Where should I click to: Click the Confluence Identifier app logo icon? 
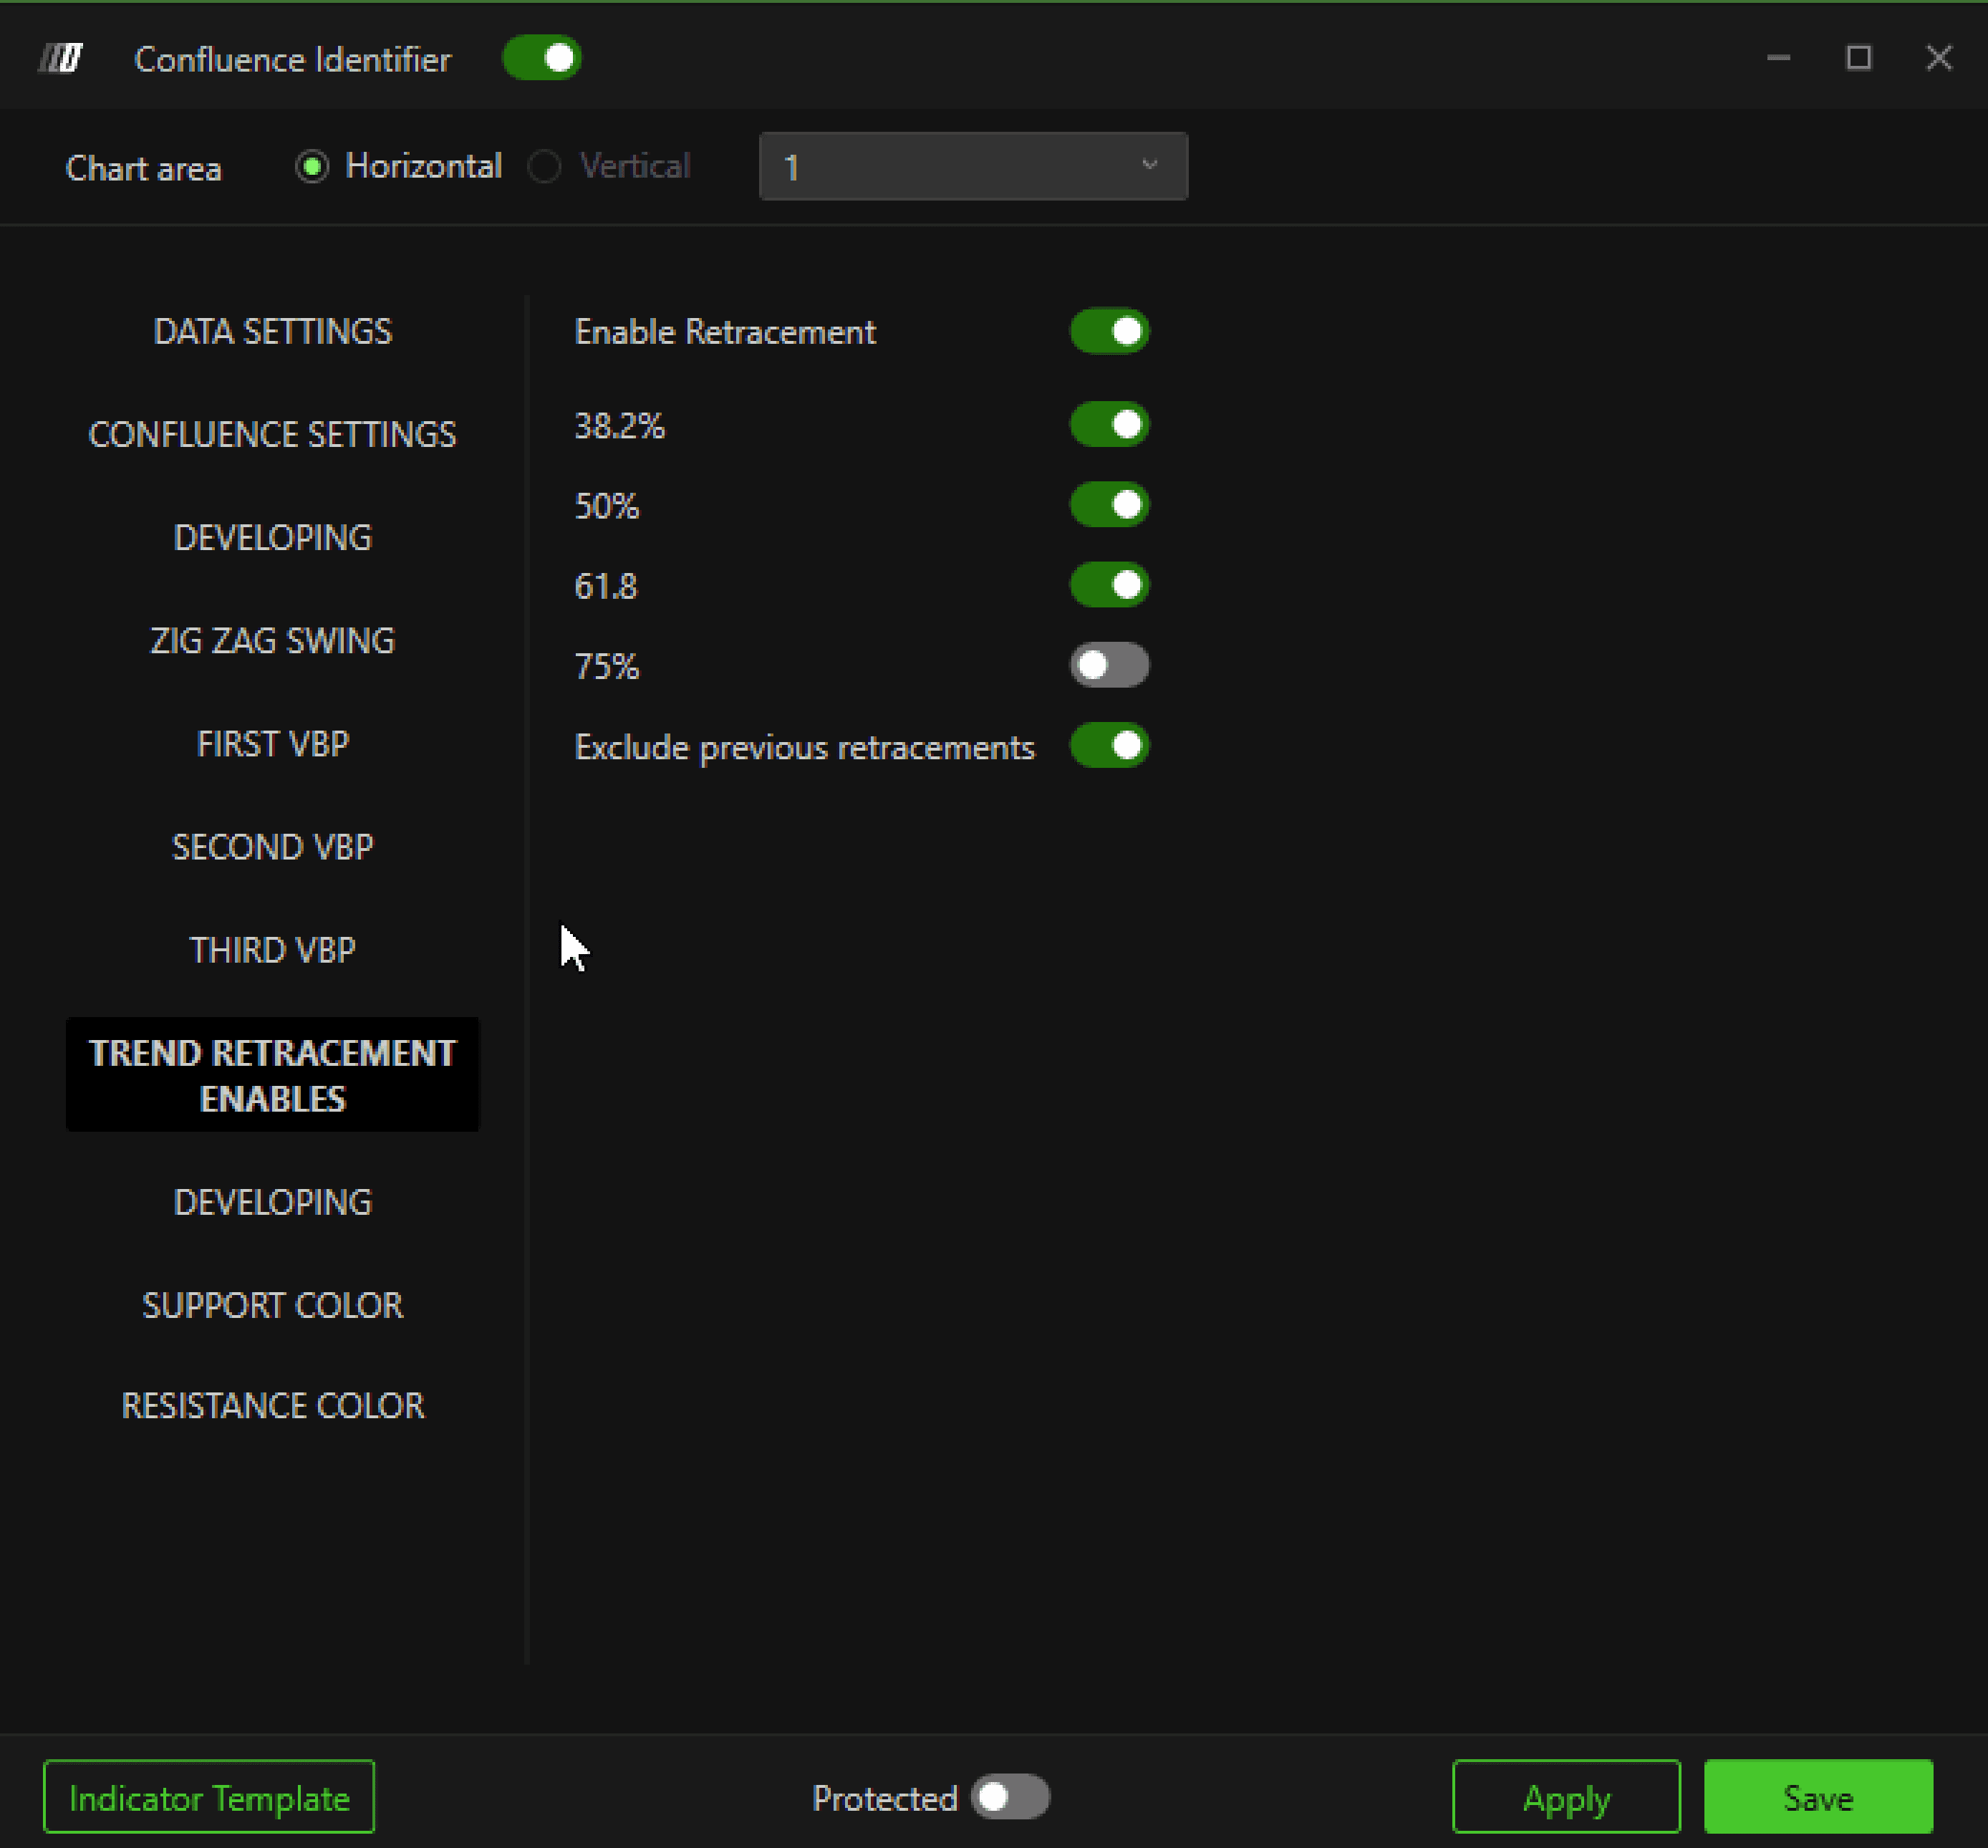[60, 59]
